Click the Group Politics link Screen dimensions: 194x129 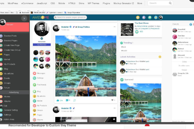point(83,27)
